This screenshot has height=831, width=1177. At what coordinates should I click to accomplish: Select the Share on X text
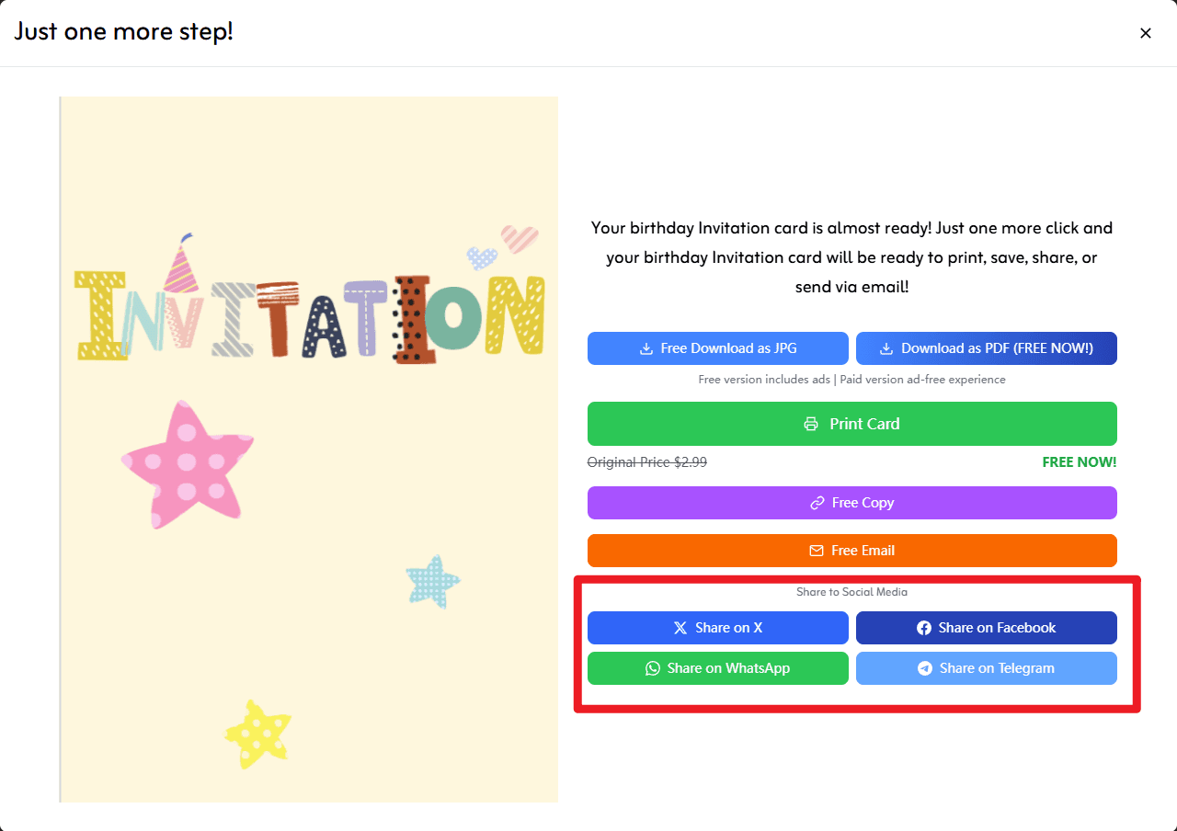click(728, 628)
